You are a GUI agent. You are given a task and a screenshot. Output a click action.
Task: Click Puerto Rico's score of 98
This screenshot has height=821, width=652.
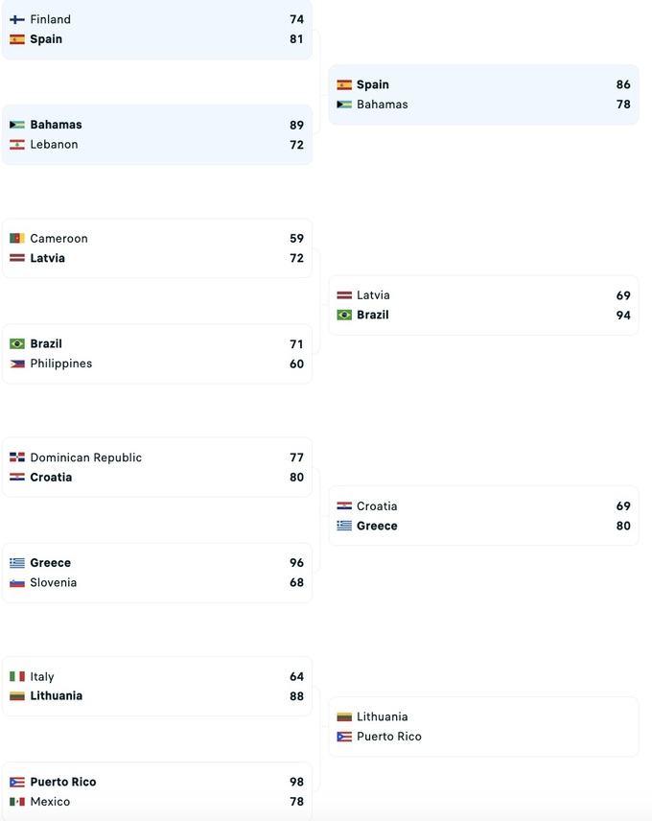296,783
